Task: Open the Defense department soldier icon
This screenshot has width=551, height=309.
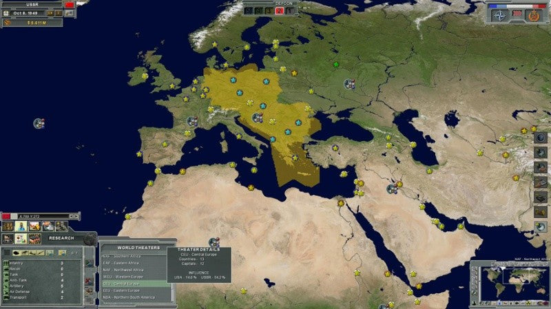Action: [x=61, y=226]
